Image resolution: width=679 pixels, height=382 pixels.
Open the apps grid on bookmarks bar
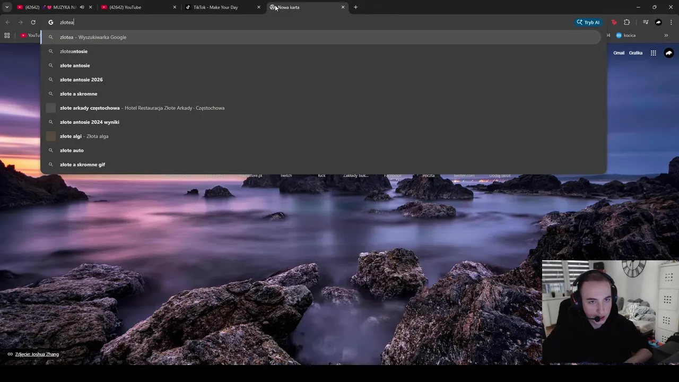[x=7, y=36]
